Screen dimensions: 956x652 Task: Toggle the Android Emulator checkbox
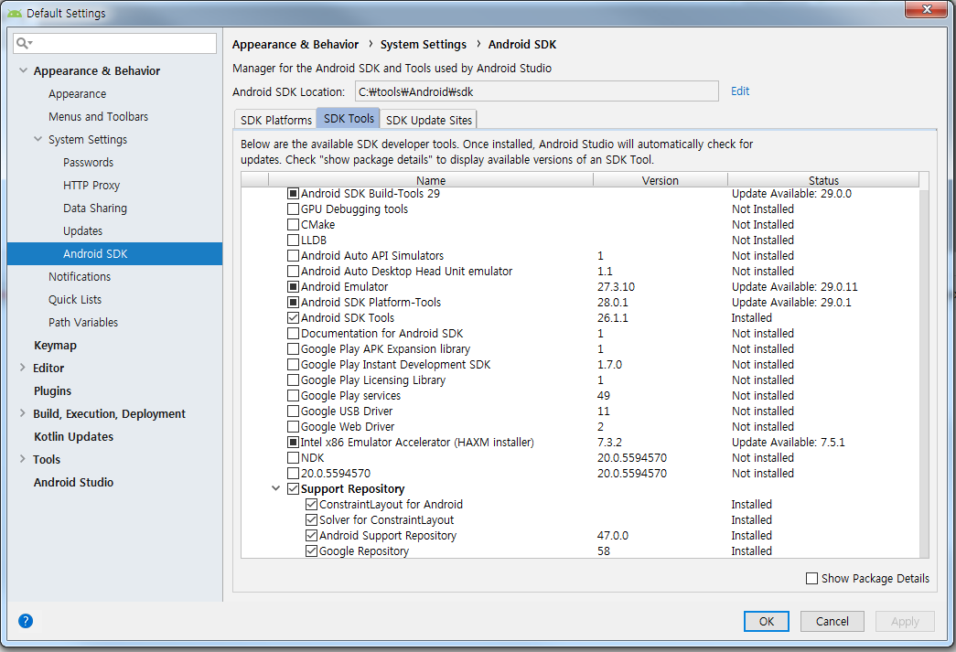294,287
